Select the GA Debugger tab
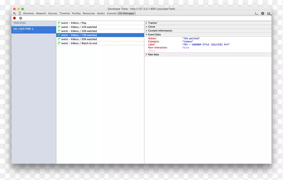Image resolution: width=283 pixels, height=180 pixels. coord(126,13)
